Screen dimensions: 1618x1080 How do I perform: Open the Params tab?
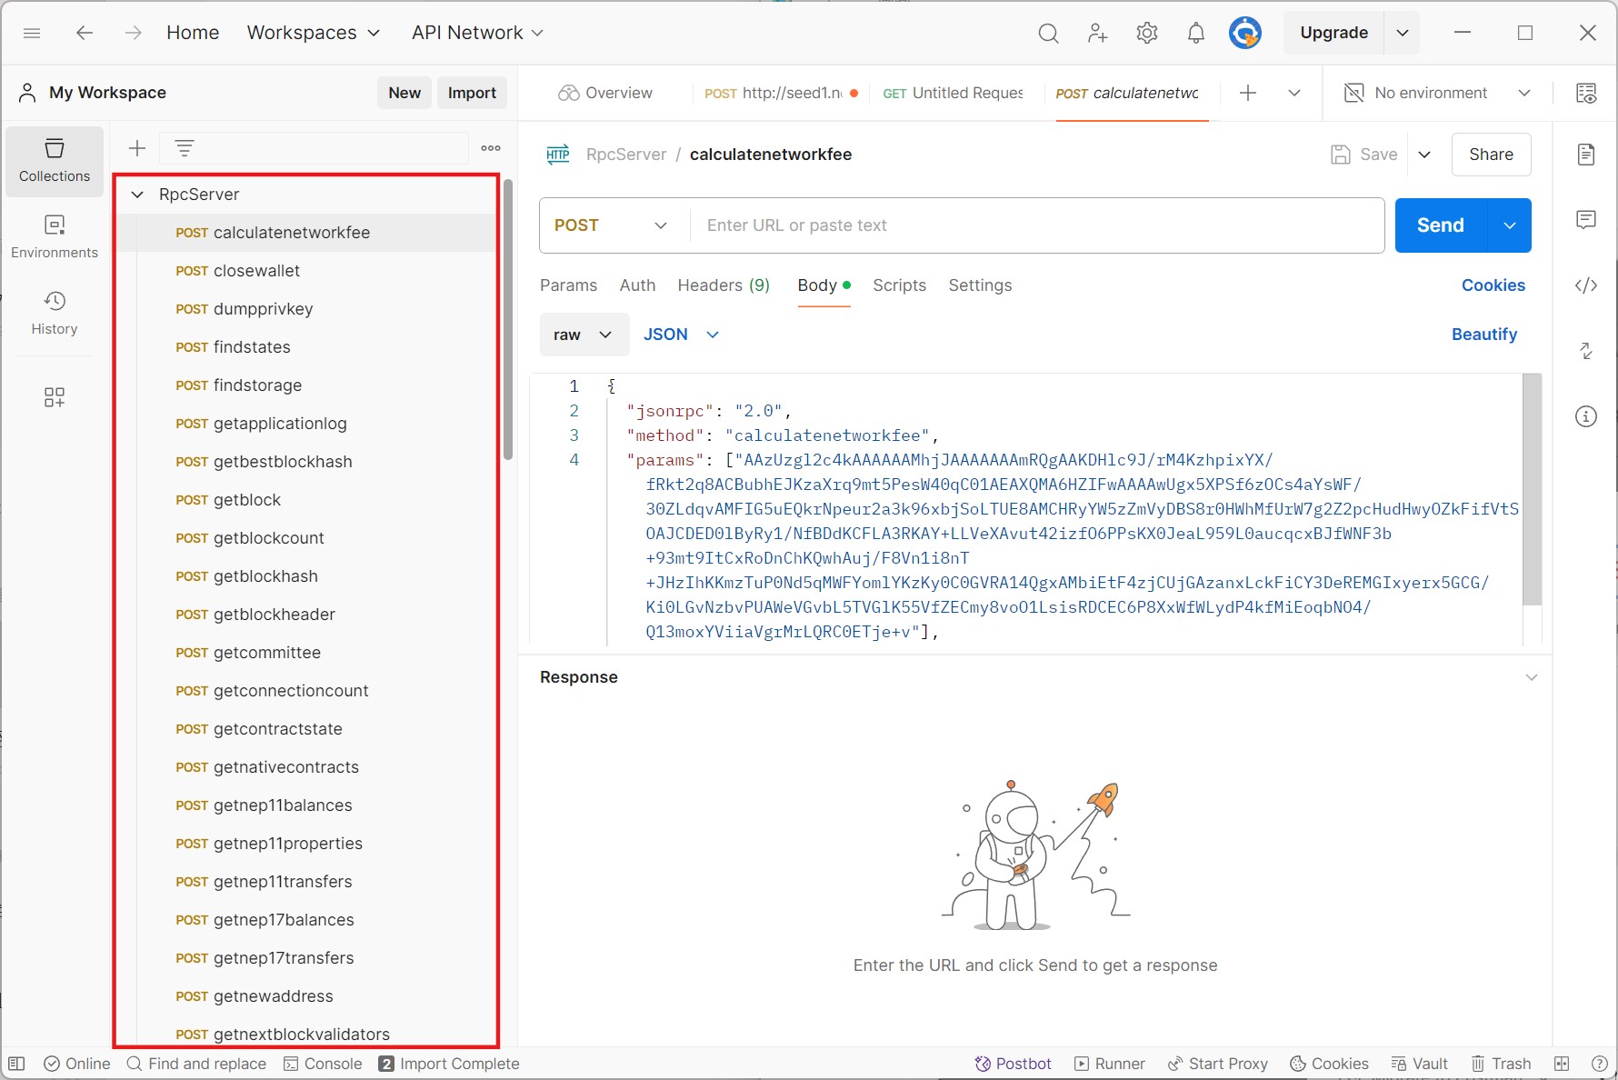coord(569,285)
